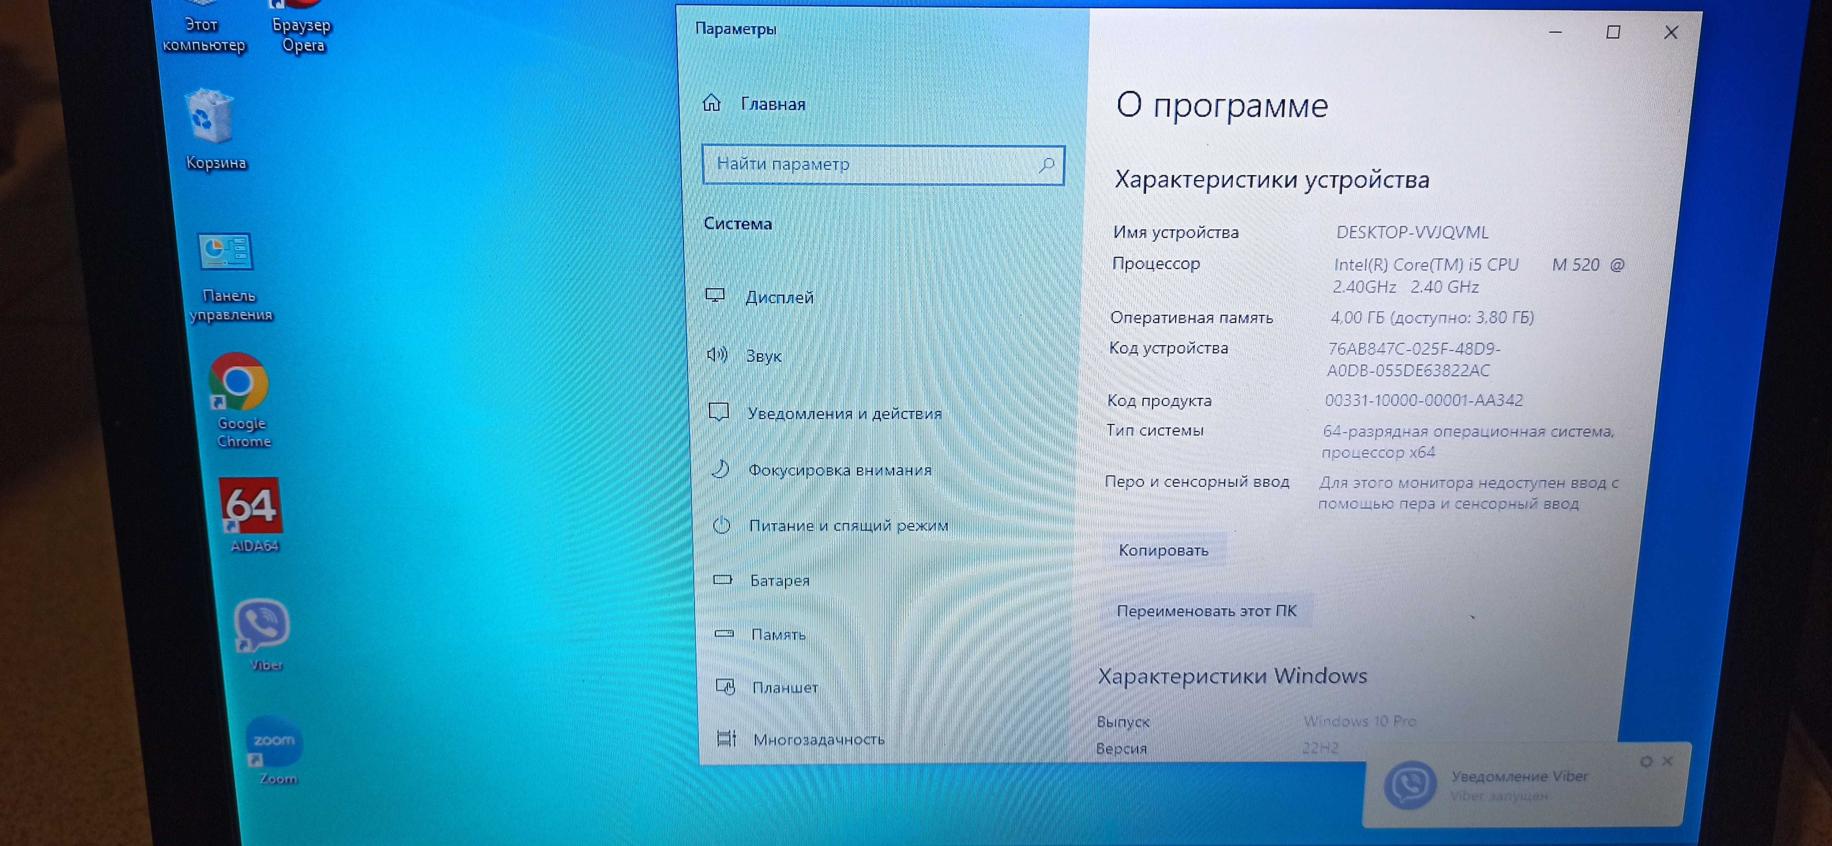Image resolution: width=1832 pixels, height=846 pixels.
Task: Click the Характеристики Windows heading
Action: (1232, 675)
